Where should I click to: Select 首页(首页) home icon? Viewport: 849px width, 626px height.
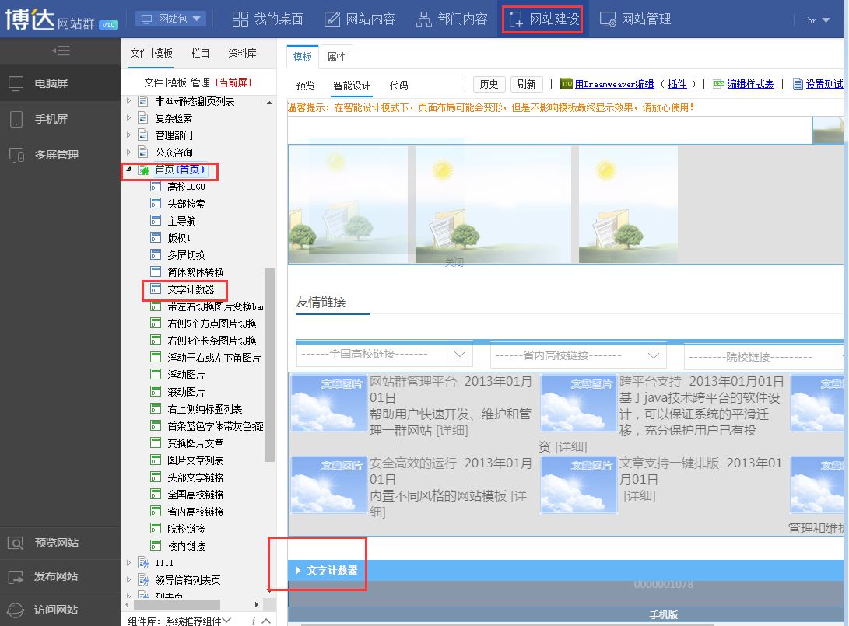click(x=143, y=170)
